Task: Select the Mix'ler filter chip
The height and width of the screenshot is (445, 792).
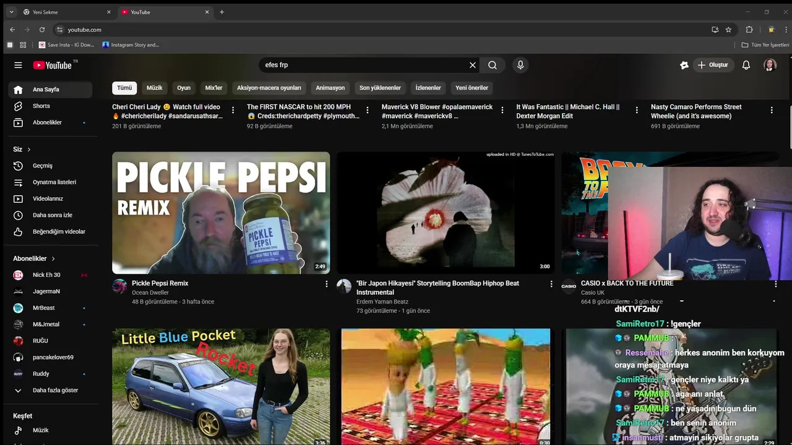Action: coord(213,88)
